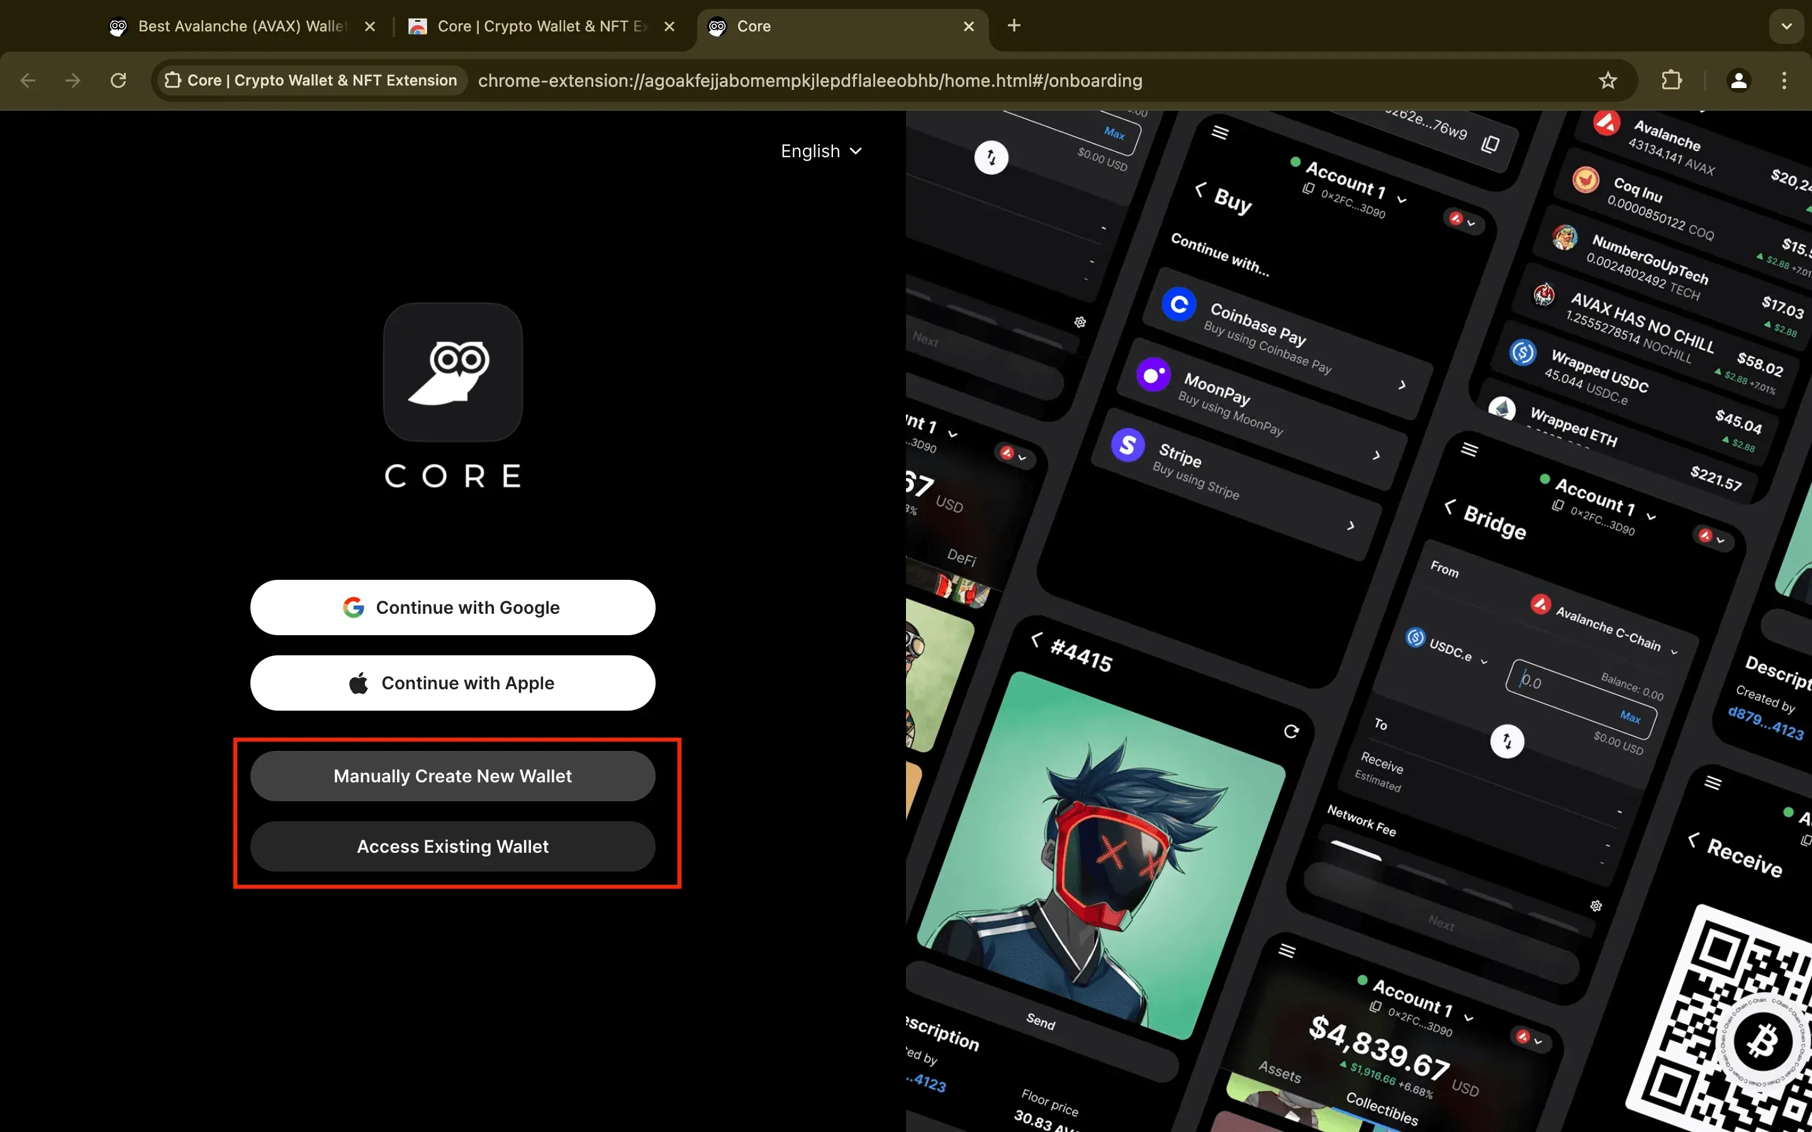Expand the tab search dropdown
The width and height of the screenshot is (1812, 1132).
1787,26
